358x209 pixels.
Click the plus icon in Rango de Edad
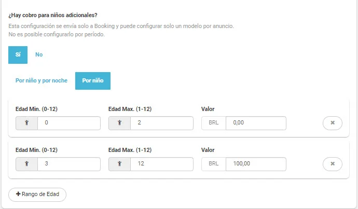click(x=18, y=194)
